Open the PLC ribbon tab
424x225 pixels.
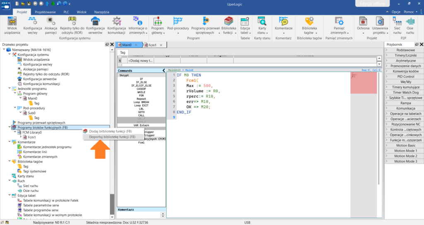(x=66, y=12)
